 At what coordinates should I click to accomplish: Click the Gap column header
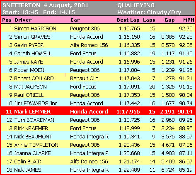click(x=169, y=20)
